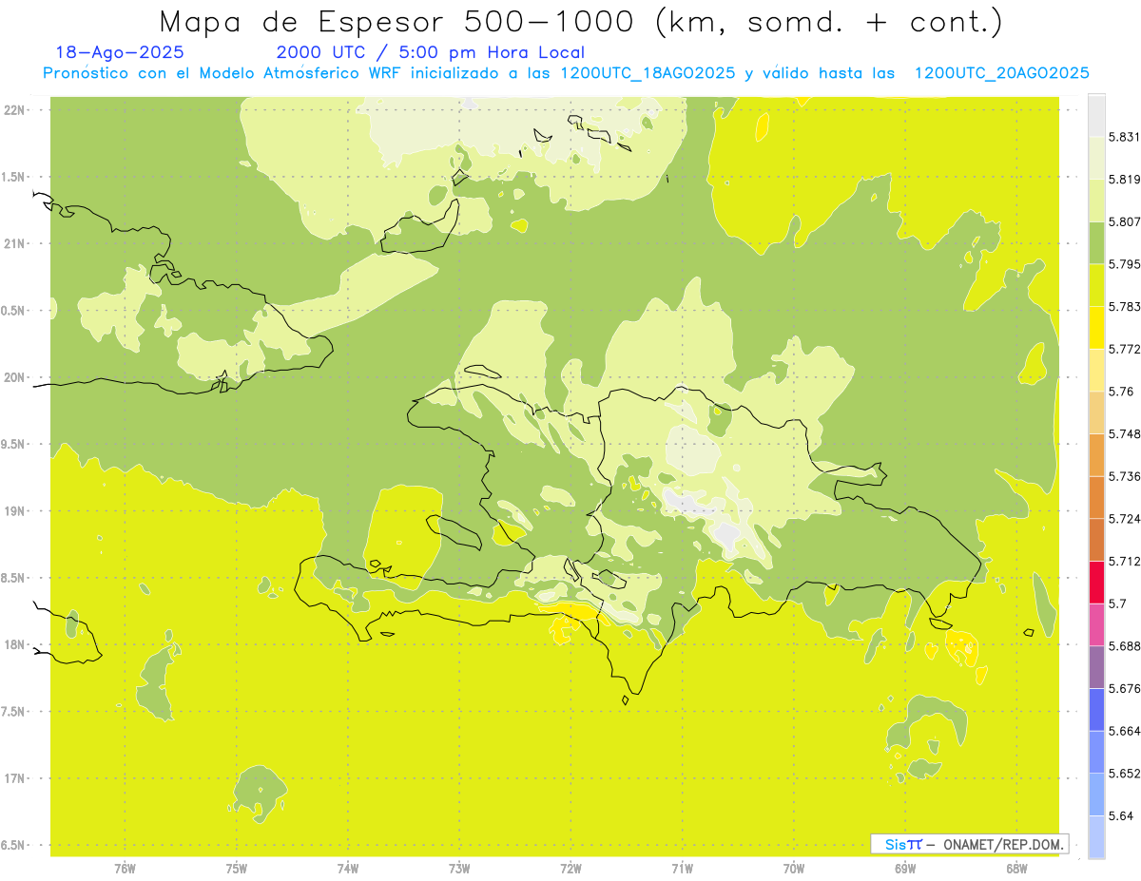Select the tan legend swatch between 5.76 and 5.748
The width and height of the screenshot is (1141, 881).
(x=1096, y=412)
